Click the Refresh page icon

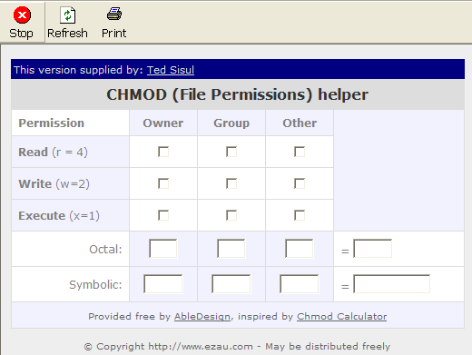67,15
